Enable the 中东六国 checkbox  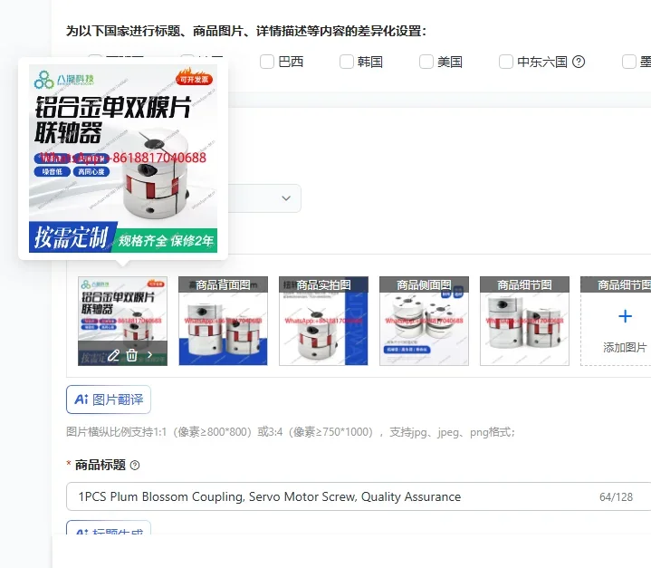pos(506,62)
